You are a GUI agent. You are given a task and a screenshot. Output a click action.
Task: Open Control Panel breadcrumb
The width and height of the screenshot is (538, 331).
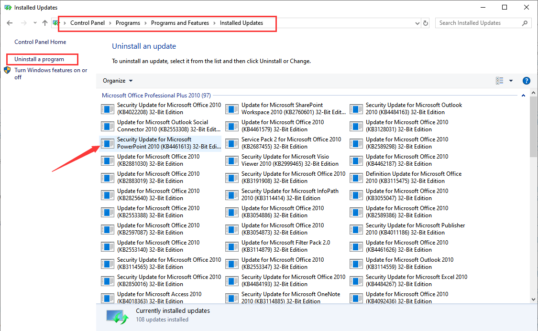click(x=88, y=23)
